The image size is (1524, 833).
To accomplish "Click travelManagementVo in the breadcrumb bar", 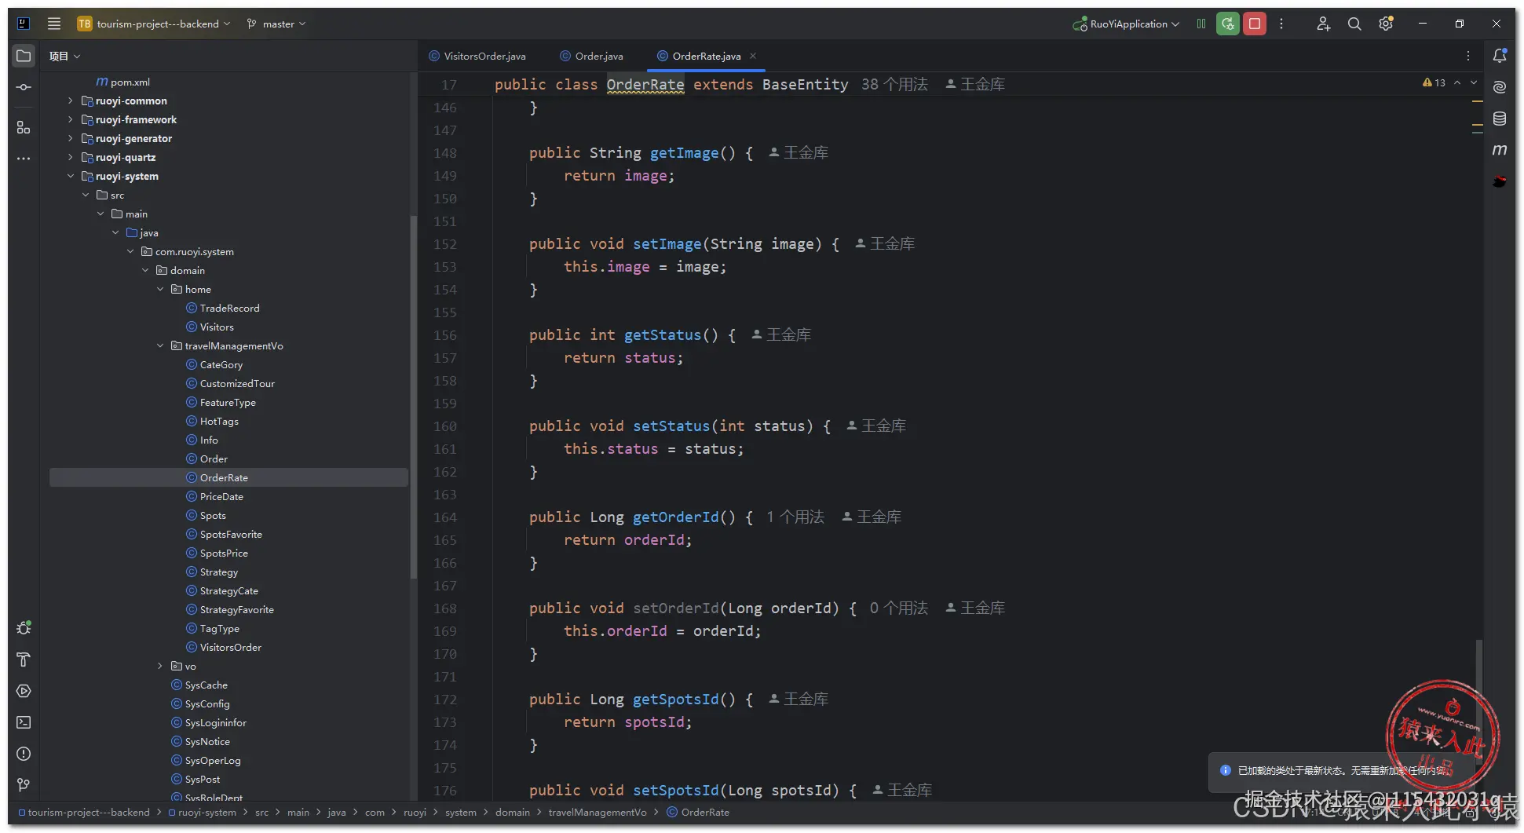I will coord(598,812).
